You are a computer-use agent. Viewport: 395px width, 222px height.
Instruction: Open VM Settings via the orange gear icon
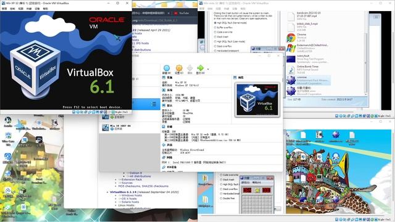pos(179,68)
